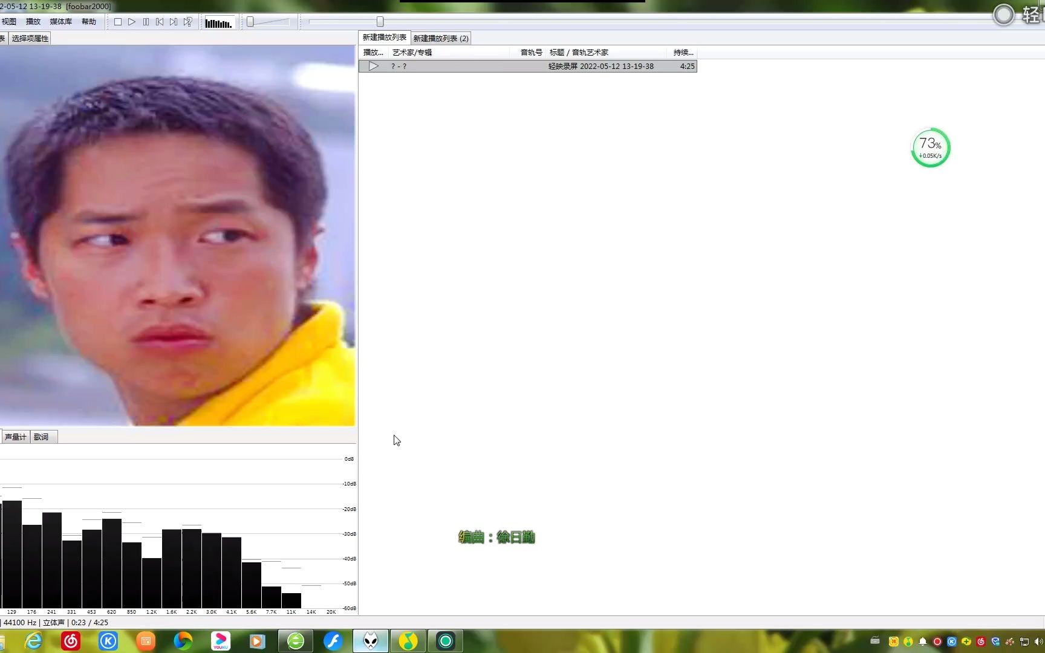1045x653 pixels.
Task: Open the toolbar spectrum visualization
Action: tap(218, 23)
